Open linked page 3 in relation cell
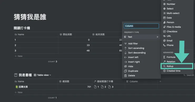195x102 pixels. pos(111,87)
